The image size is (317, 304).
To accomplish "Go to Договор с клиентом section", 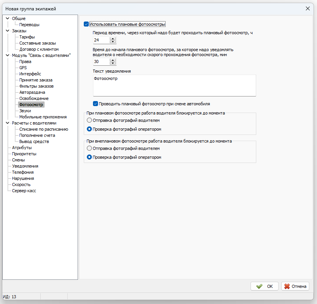I will pos(39,49).
